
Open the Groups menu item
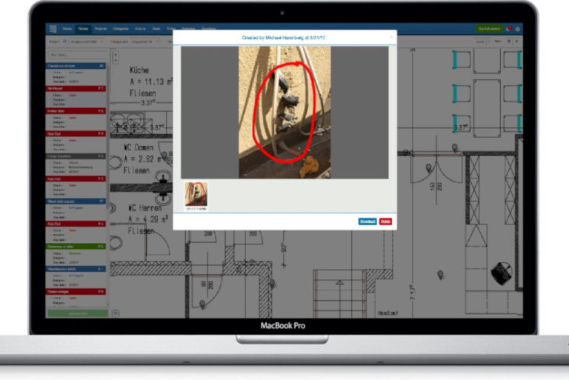click(141, 29)
